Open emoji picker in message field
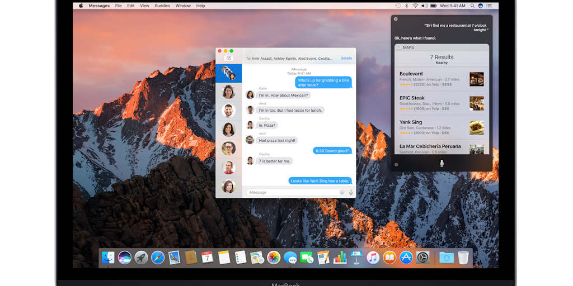 pos(342,192)
